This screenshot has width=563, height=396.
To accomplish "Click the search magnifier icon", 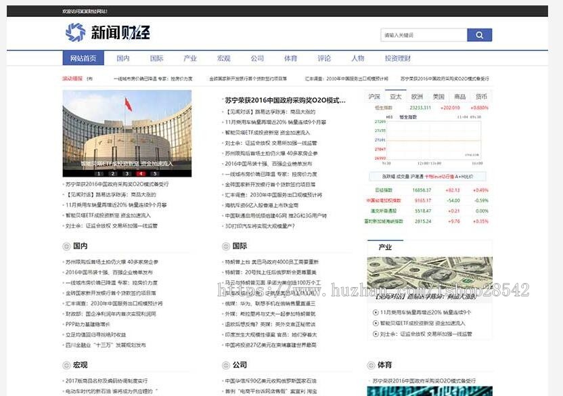I will [x=480, y=34].
